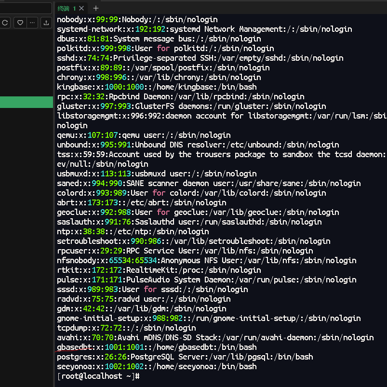Click the text "usbmuxd:x:113:113"
This screenshot has height=387, width=387.
pyautogui.click(x=94, y=173)
